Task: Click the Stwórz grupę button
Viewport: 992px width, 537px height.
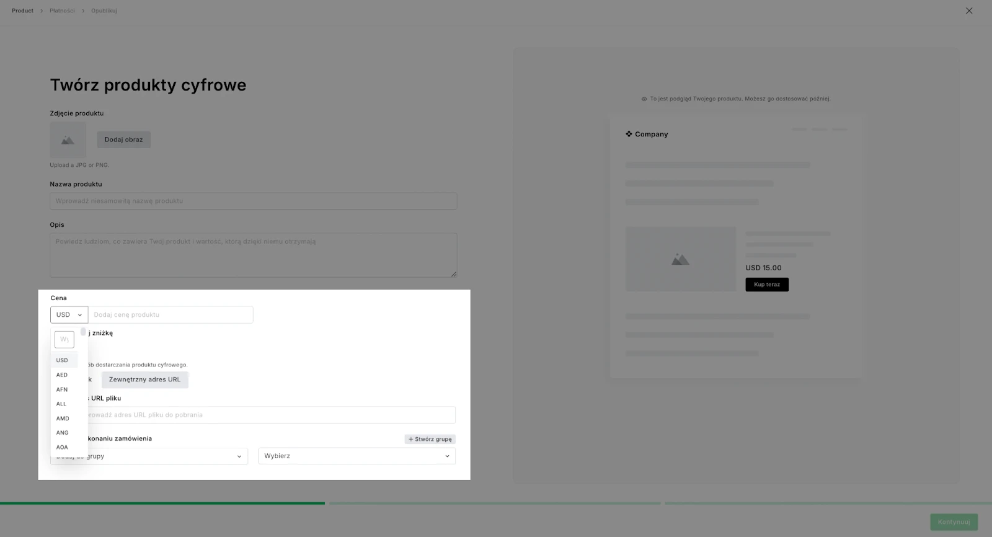Action: pyautogui.click(x=430, y=439)
